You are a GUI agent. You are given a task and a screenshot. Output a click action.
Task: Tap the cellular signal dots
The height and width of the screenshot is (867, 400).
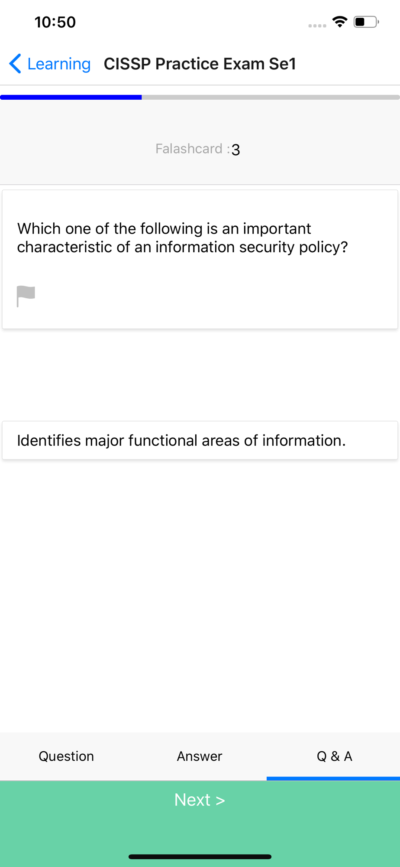(317, 26)
